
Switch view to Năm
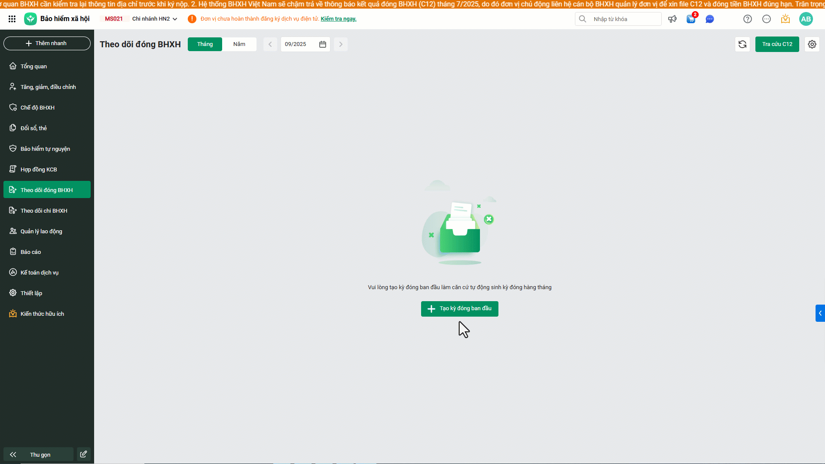[239, 44]
